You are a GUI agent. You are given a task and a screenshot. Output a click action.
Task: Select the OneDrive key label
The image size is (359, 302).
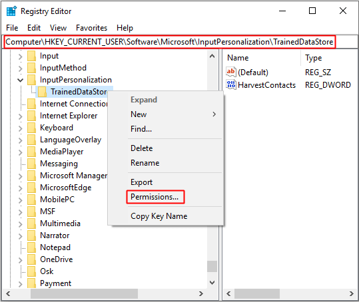57,259
